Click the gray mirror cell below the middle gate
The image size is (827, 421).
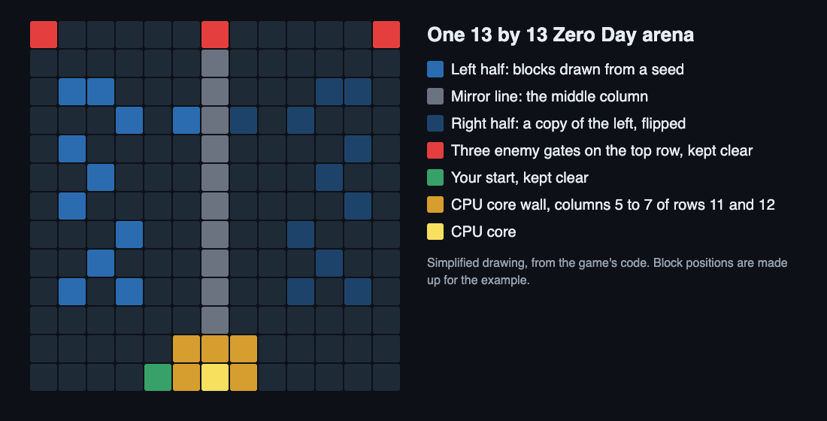click(215, 63)
